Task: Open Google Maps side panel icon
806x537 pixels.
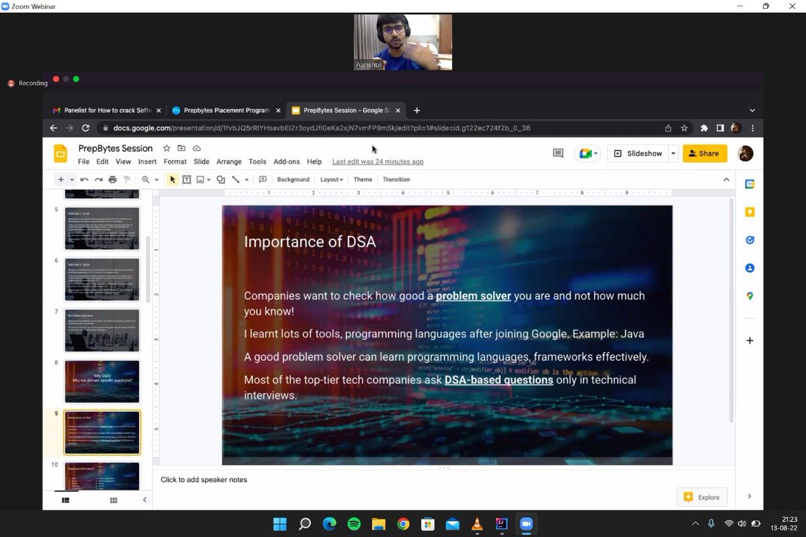Action: click(x=750, y=296)
